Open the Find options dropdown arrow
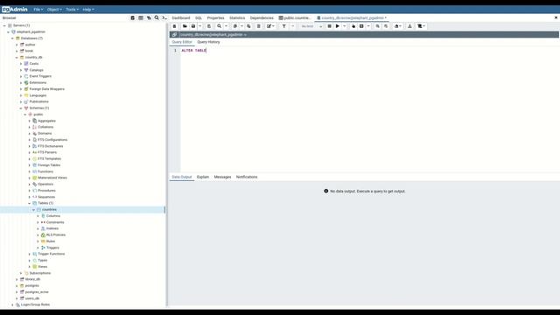The height and width of the screenshot is (315, 560). click(x=226, y=26)
